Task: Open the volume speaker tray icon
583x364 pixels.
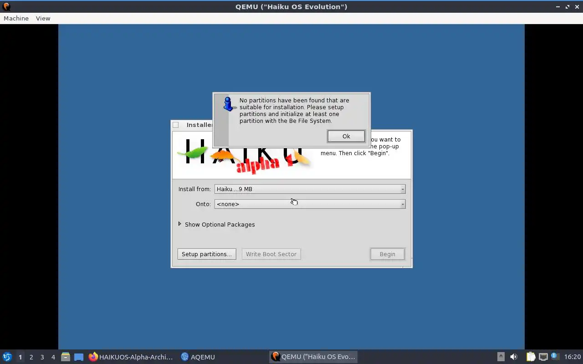Action: [x=514, y=357]
